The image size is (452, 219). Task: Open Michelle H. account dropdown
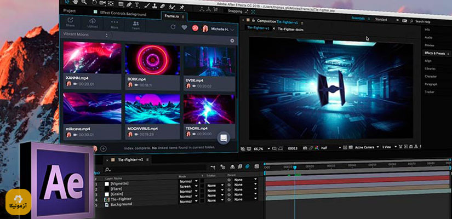[222, 29]
